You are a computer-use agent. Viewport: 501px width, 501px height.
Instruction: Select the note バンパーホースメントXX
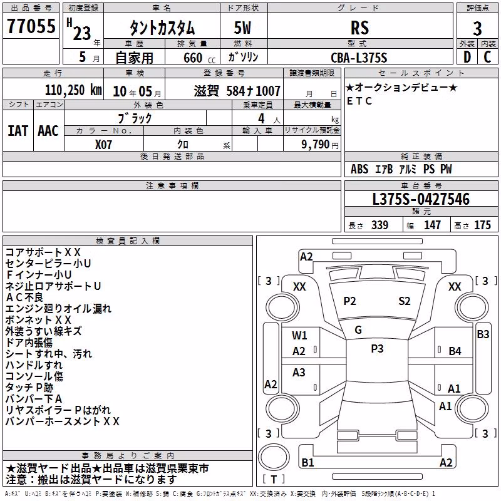(x=62, y=421)
